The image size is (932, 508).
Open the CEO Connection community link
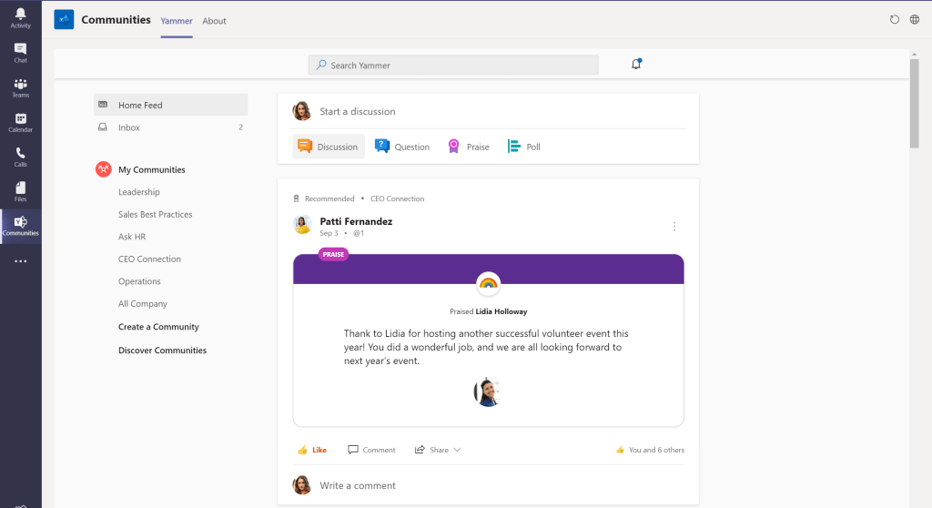149,259
